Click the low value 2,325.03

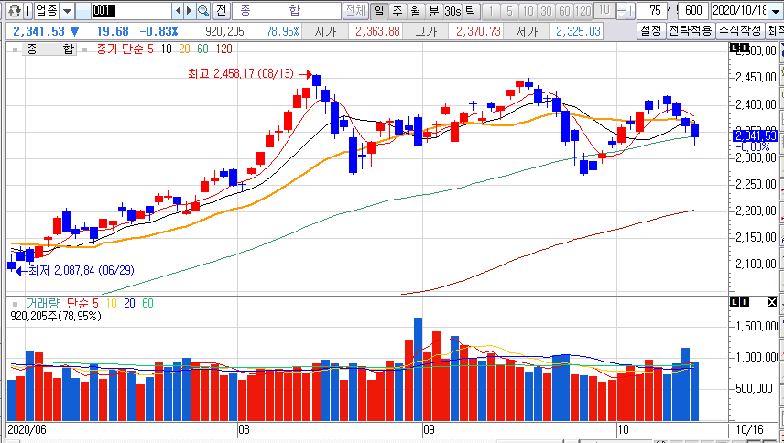pyautogui.click(x=579, y=31)
